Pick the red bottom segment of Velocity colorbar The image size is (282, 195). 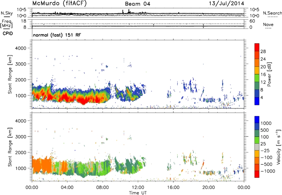click(x=257, y=174)
